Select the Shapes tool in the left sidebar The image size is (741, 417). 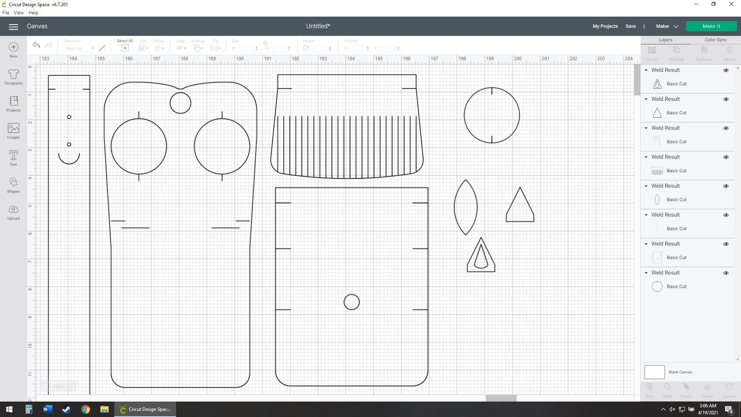pos(13,185)
